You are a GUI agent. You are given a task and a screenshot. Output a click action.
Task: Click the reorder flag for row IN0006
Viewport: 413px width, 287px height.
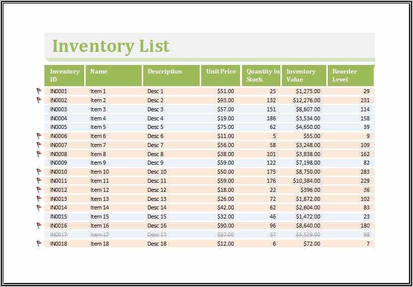pos(39,136)
